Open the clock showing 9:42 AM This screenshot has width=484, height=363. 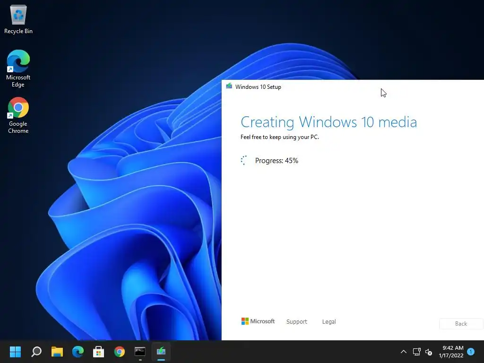(x=451, y=352)
